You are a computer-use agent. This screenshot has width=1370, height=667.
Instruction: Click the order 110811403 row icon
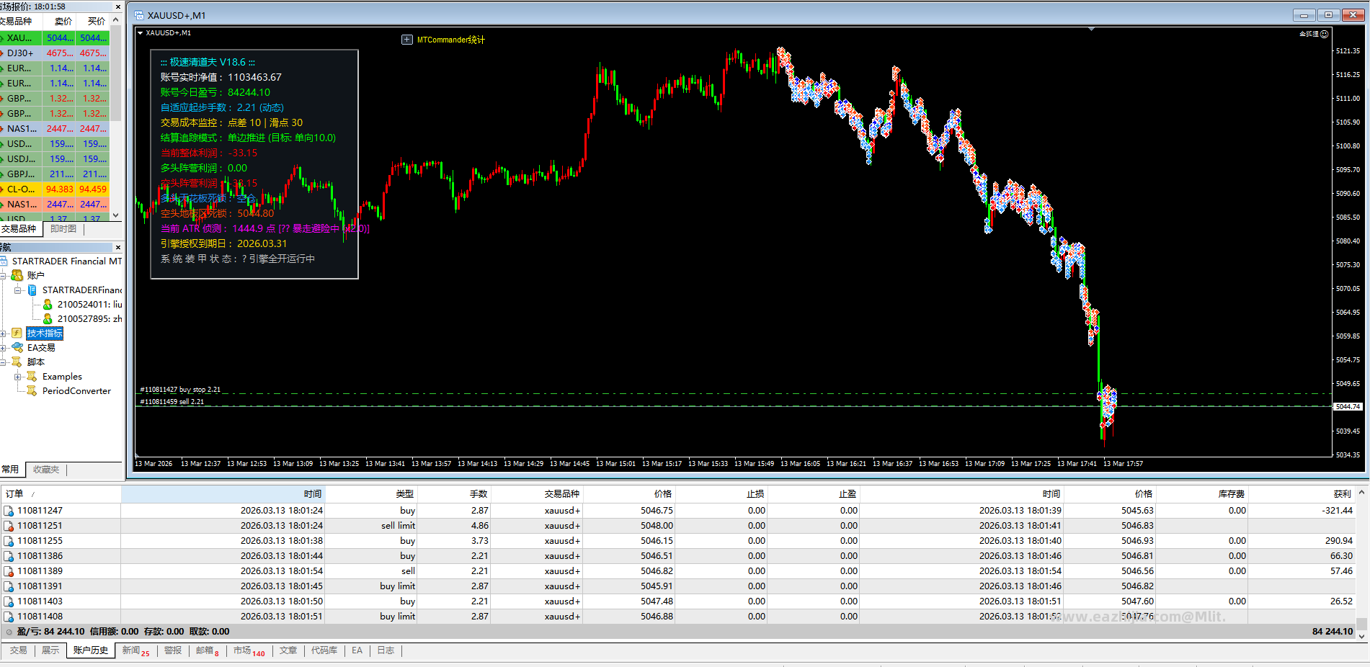point(9,601)
